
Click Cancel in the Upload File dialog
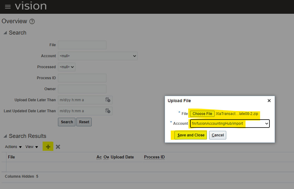[x=218, y=135]
